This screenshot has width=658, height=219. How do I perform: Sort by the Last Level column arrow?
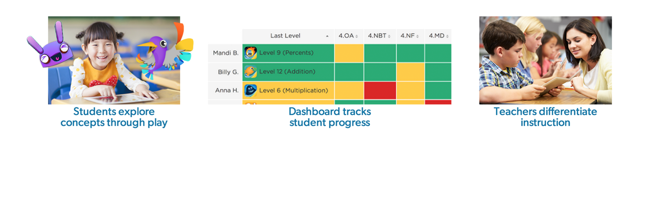tap(327, 36)
